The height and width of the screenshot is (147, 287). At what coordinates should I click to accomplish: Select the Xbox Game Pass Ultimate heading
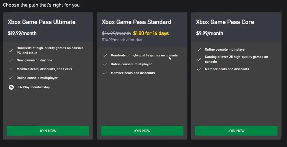pyautogui.click(x=42, y=22)
